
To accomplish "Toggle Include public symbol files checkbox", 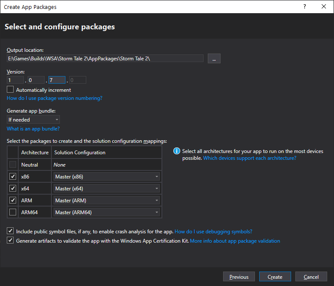I will coord(10,231).
